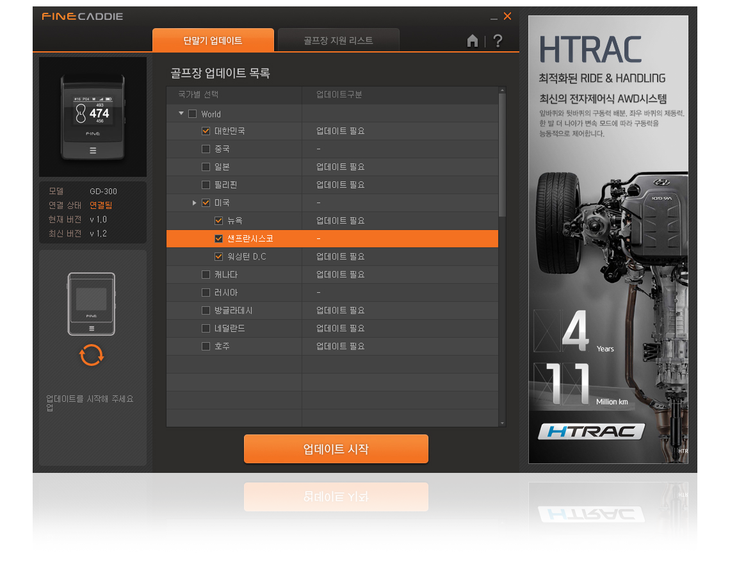This screenshot has height=569, width=730.
Task: Minimize the FineCaddie window
Action: (x=494, y=18)
